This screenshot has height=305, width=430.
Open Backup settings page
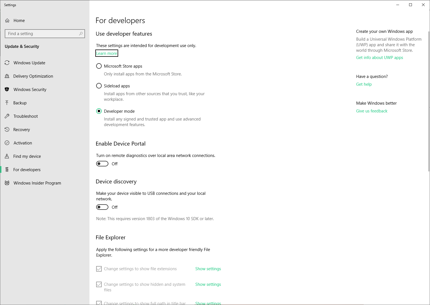pyautogui.click(x=45, y=103)
